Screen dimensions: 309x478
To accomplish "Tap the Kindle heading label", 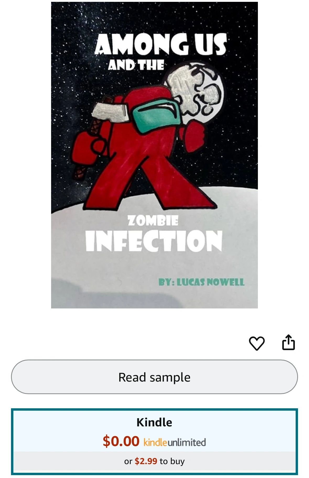I will tap(154, 422).
